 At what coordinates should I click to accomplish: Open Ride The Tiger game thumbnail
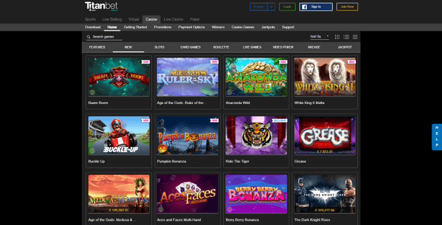256,135
